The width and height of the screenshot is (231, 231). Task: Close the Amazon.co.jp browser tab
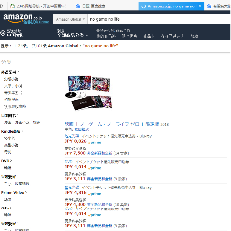[200, 6]
